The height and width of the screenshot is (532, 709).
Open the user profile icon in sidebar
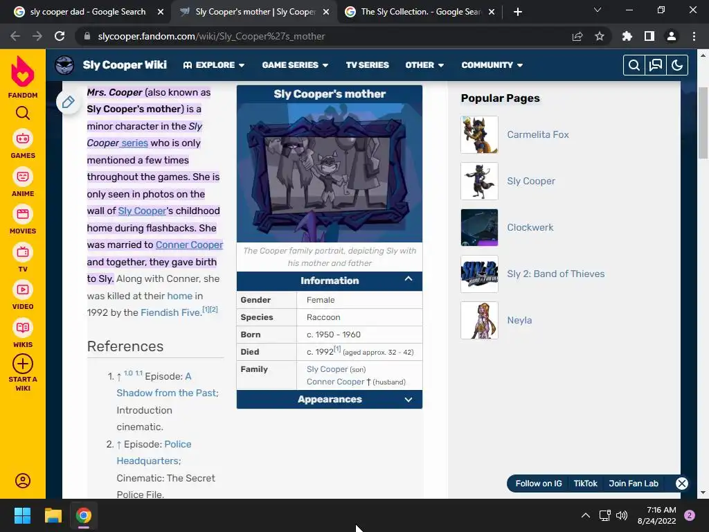(23, 481)
